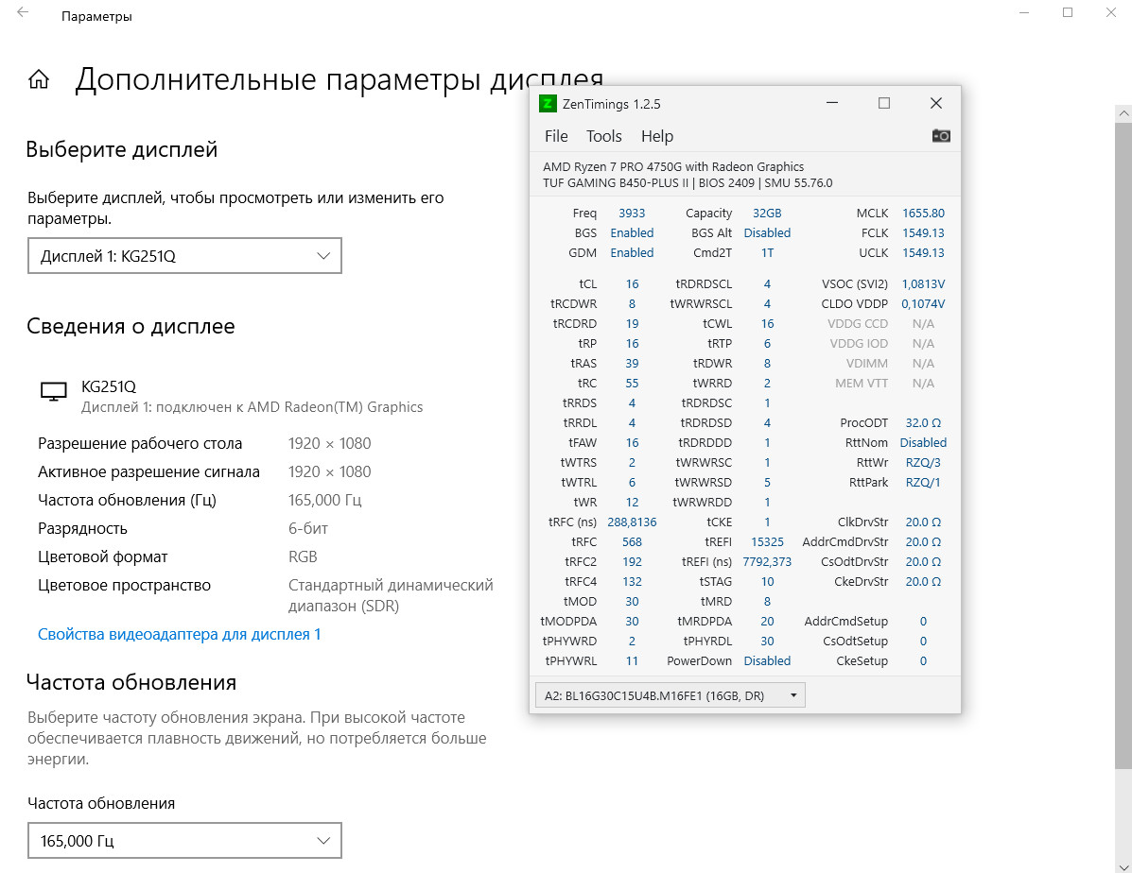This screenshot has width=1132, height=873.
Task: Click the TUF GAMING B450-PLUS II BIOS line
Action: (688, 183)
